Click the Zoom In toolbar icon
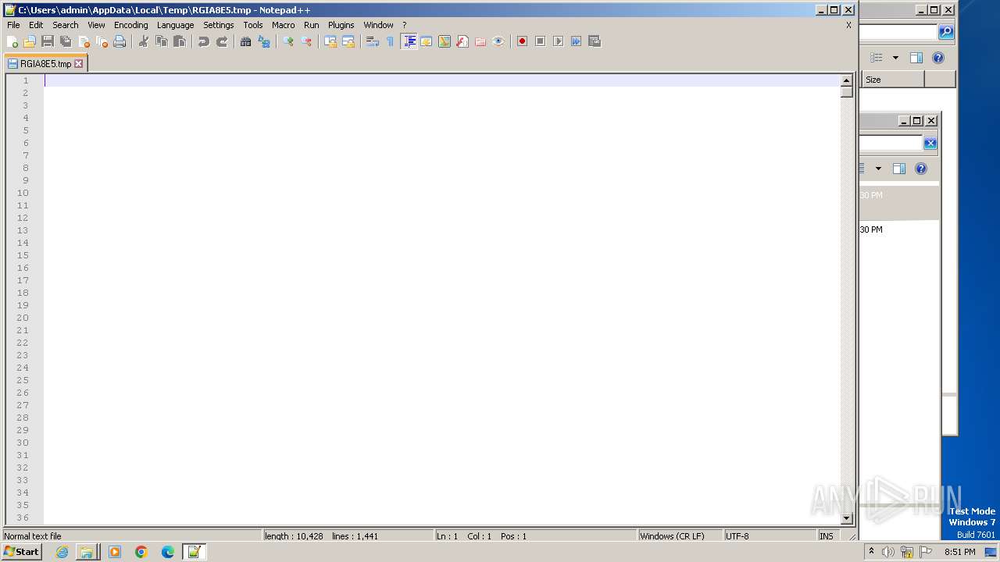The width and height of the screenshot is (1000, 562). click(x=288, y=41)
